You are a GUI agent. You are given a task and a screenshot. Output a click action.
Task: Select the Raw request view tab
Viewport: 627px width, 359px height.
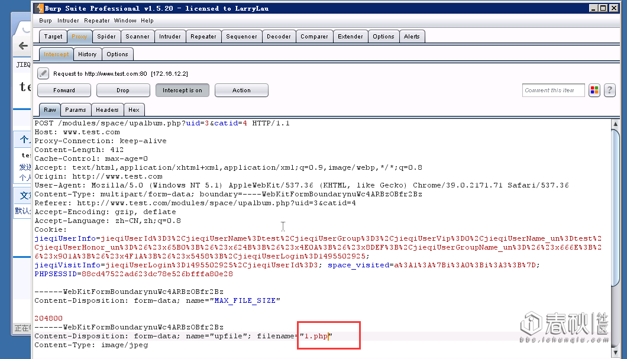click(50, 109)
